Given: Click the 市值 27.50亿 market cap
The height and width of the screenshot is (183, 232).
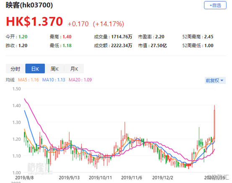Looking at the screenshot, I should point(152,45).
